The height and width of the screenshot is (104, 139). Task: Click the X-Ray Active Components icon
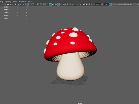pos(87,4)
